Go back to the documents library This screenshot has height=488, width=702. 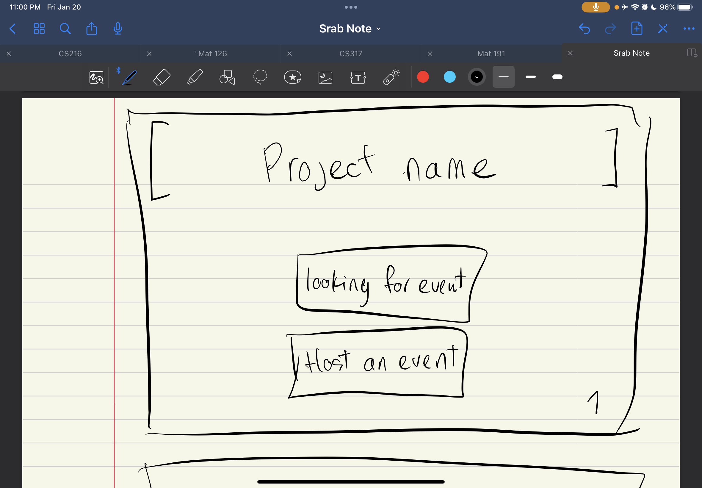[13, 29]
